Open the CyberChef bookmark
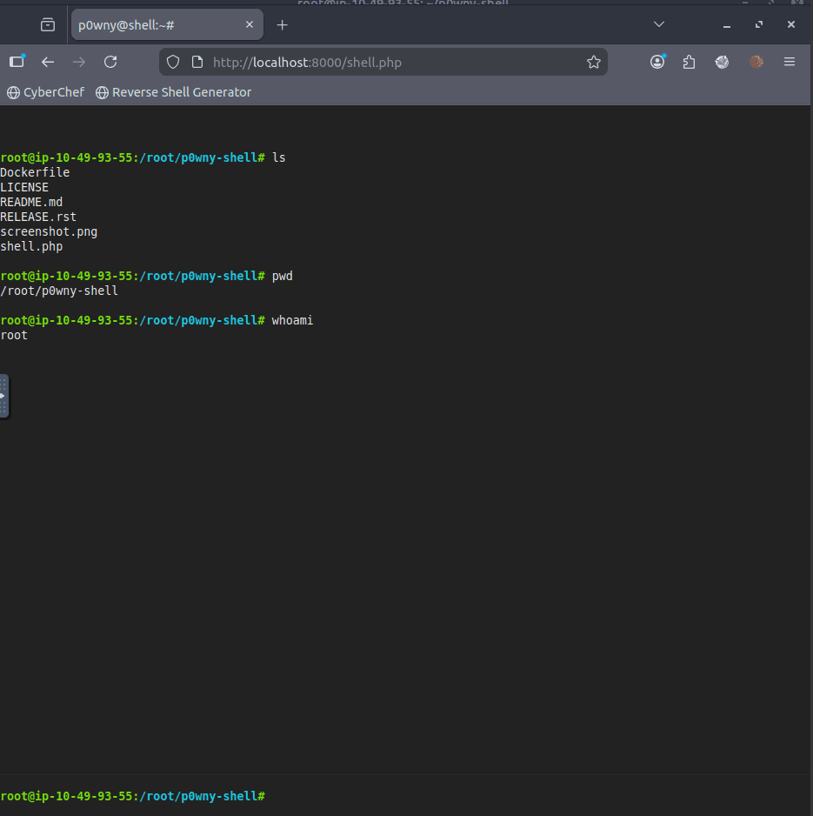The height and width of the screenshot is (816, 813). [46, 92]
